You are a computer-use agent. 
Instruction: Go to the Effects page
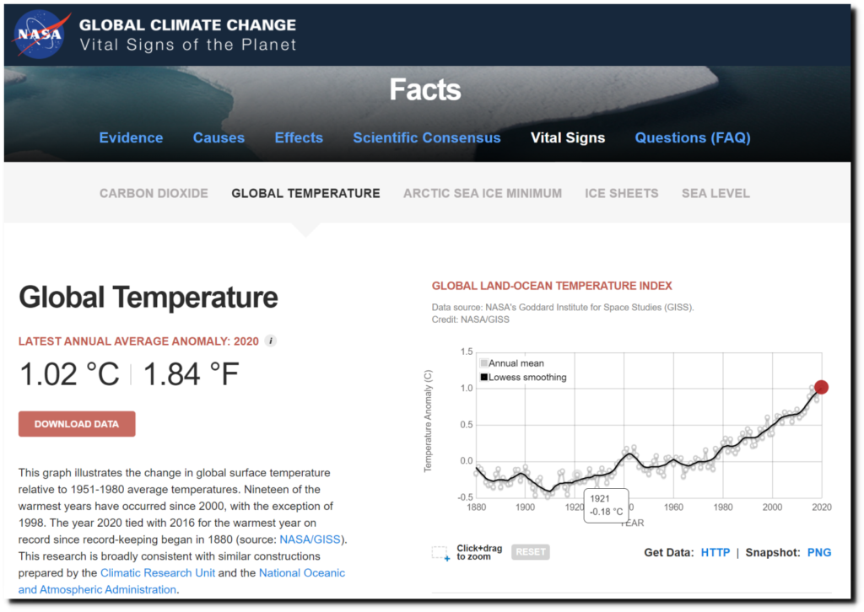pos(299,137)
